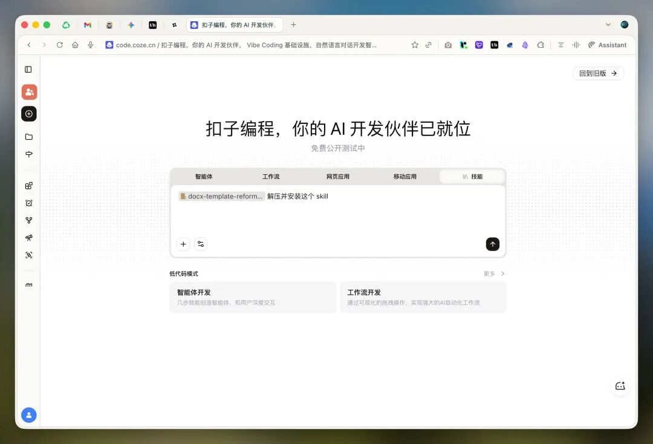Open a new browser tab with plus
The width and height of the screenshot is (653, 444).
[x=293, y=25]
